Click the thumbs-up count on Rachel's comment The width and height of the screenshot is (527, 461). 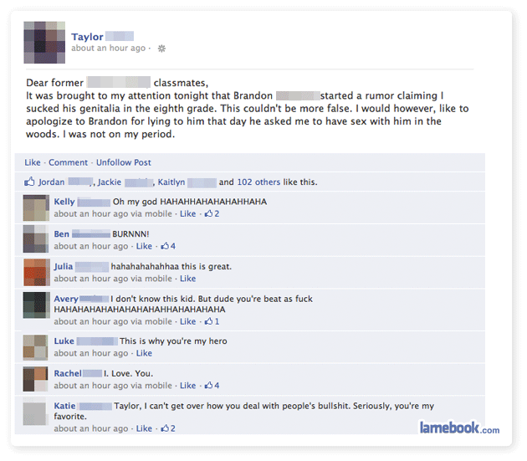[x=212, y=386]
